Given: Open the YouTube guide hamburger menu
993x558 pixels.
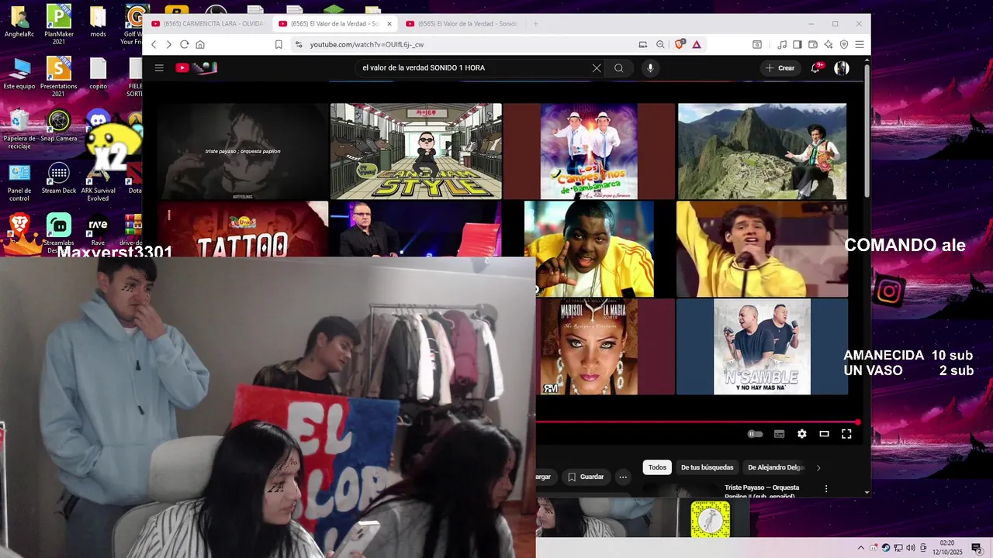Looking at the screenshot, I should pos(159,68).
